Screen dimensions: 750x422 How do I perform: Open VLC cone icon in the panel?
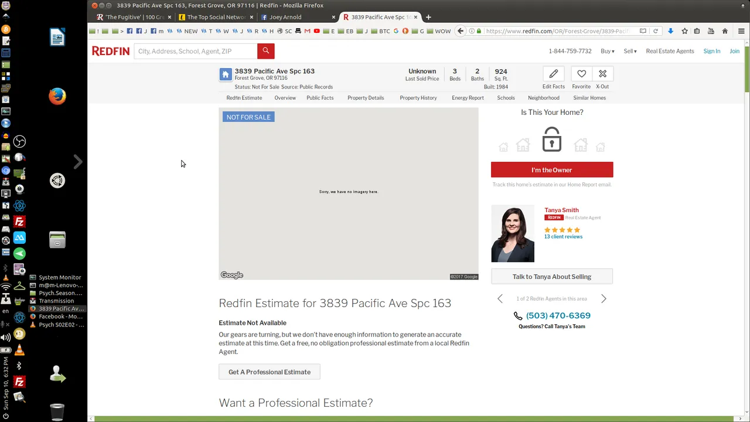[19, 350]
